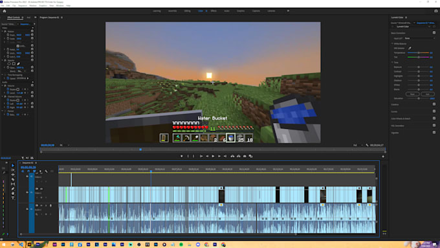
Task: Play the sequence in Program monitor
Action: pyautogui.click(x=213, y=156)
